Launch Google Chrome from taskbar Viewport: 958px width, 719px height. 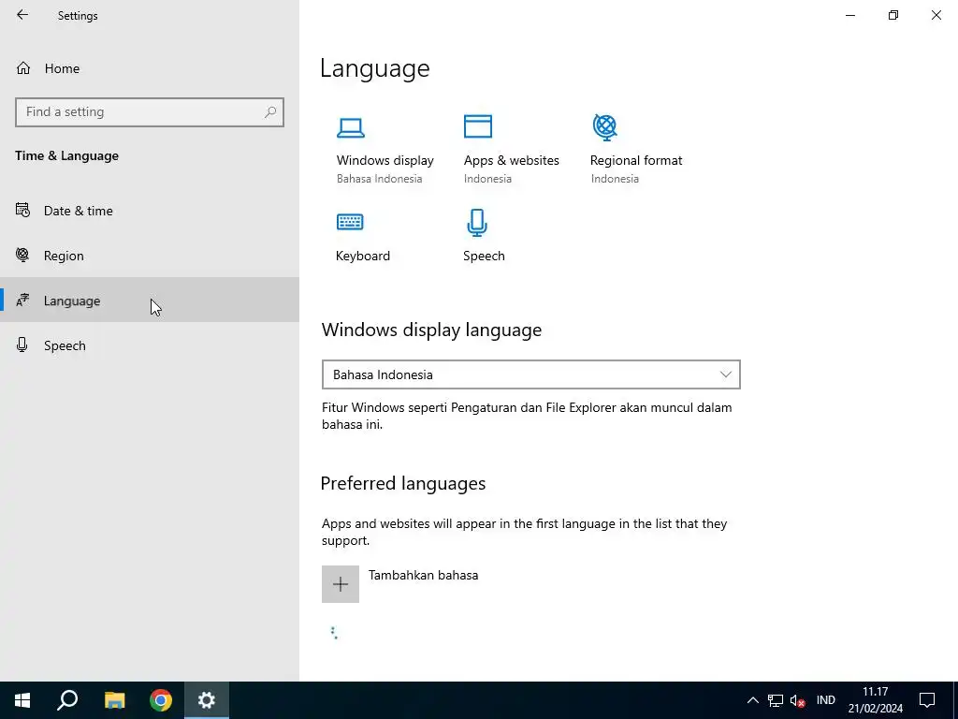coord(161,700)
